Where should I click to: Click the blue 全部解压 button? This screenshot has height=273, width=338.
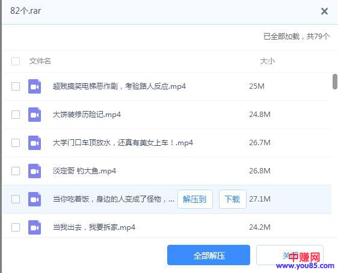[209, 255]
